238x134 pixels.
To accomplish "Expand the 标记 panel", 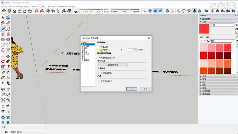I will click(218, 82).
